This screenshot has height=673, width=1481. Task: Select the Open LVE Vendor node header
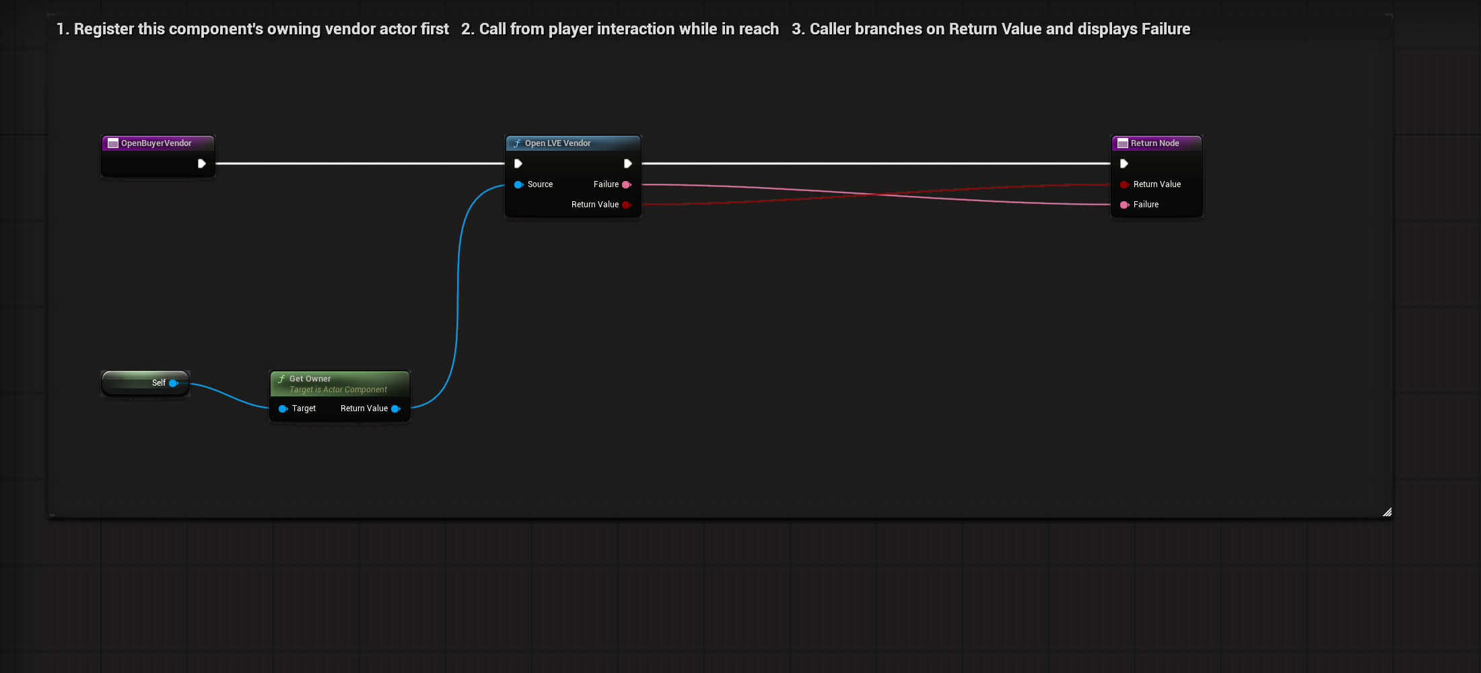click(x=573, y=143)
